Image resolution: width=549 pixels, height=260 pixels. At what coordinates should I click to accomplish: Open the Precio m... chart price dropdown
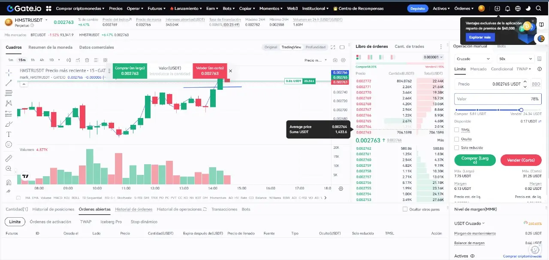click(x=316, y=60)
